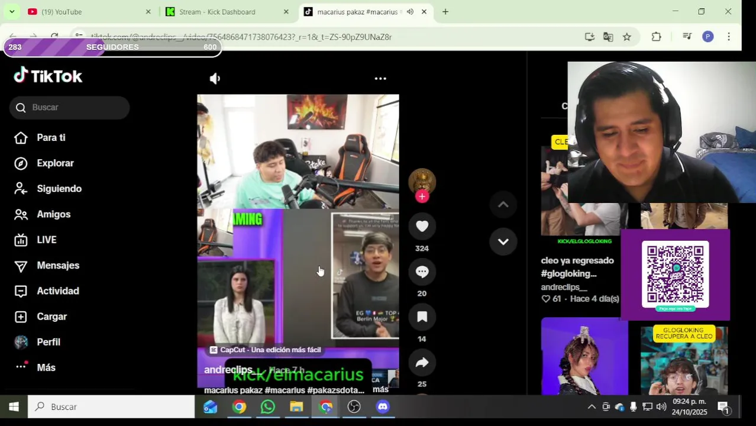This screenshot has width=756, height=426.
Task: Open the media control icon in Chrome
Action: click(x=687, y=37)
